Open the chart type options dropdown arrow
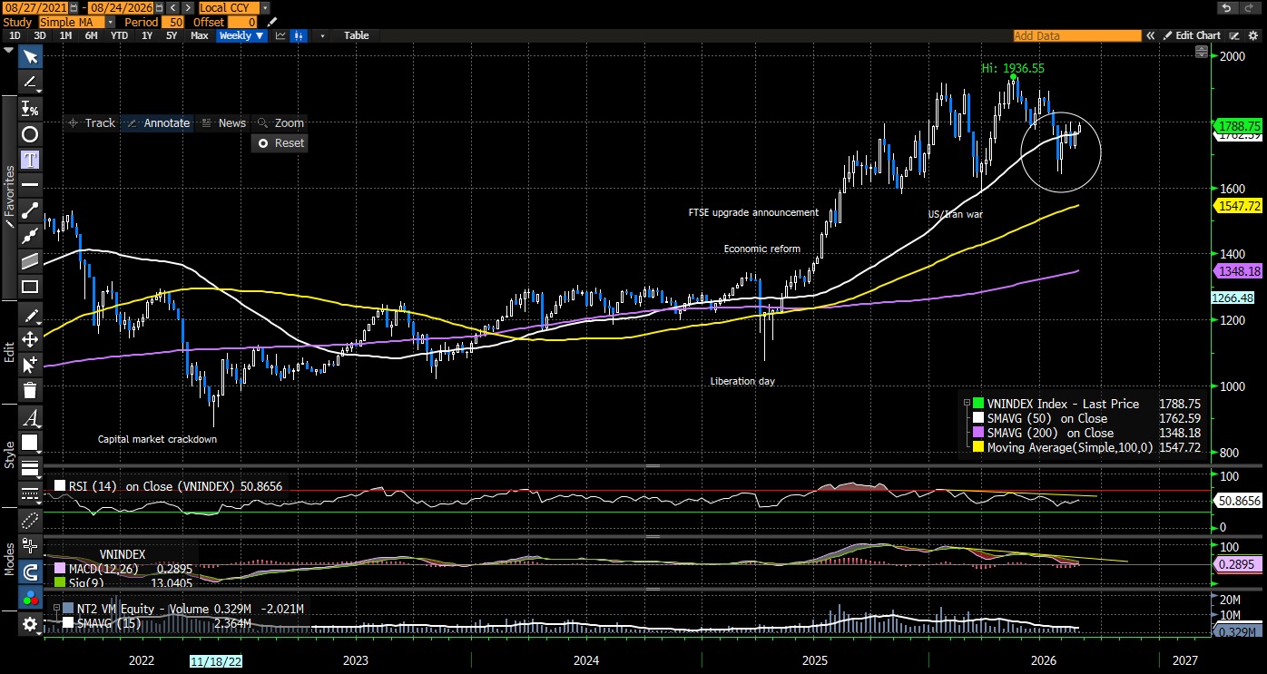Viewport: 1267px width, 674px height. point(322,35)
